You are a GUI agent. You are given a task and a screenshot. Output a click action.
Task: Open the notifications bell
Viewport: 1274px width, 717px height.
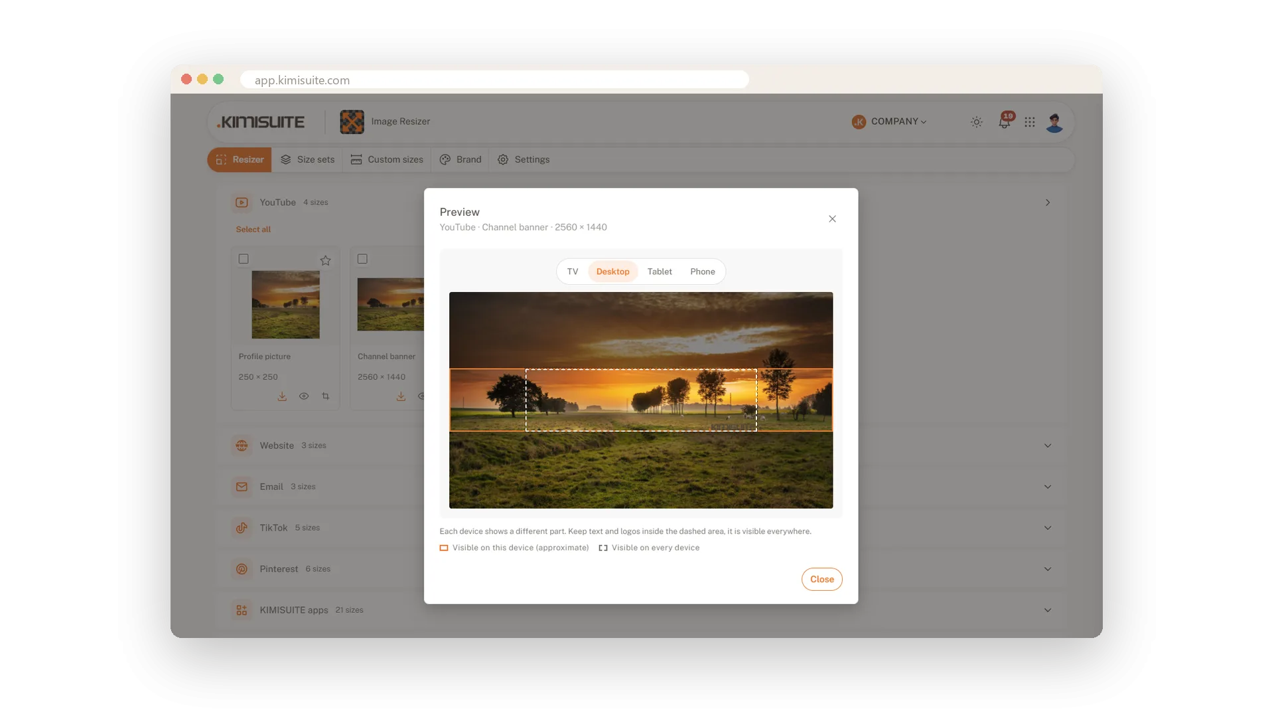pos(1005,121)
